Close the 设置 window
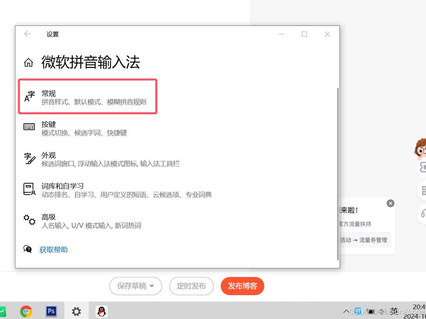Screen dimensions: 426x319 tap(328, 34)
